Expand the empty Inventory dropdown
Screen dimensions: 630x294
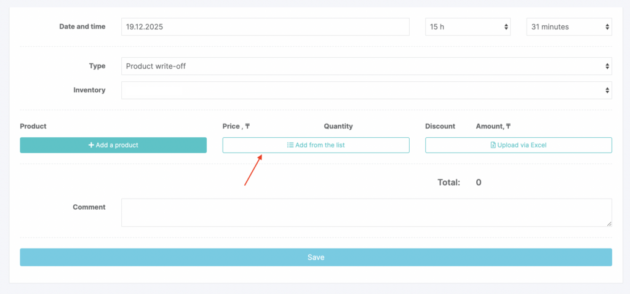[x=366, y=90]
